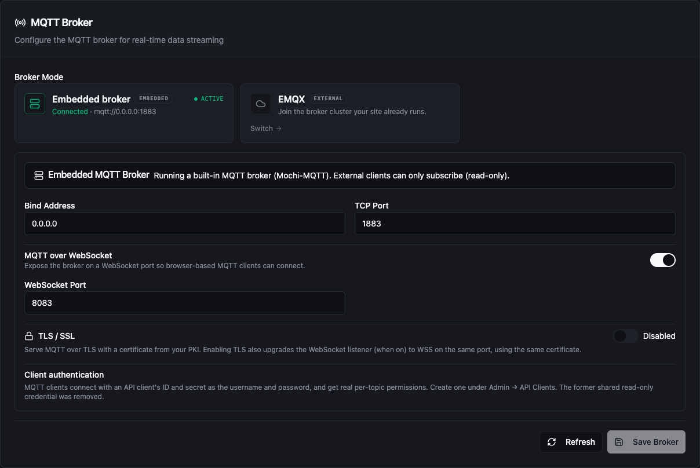Click the Save Broker button

(646, 442)
